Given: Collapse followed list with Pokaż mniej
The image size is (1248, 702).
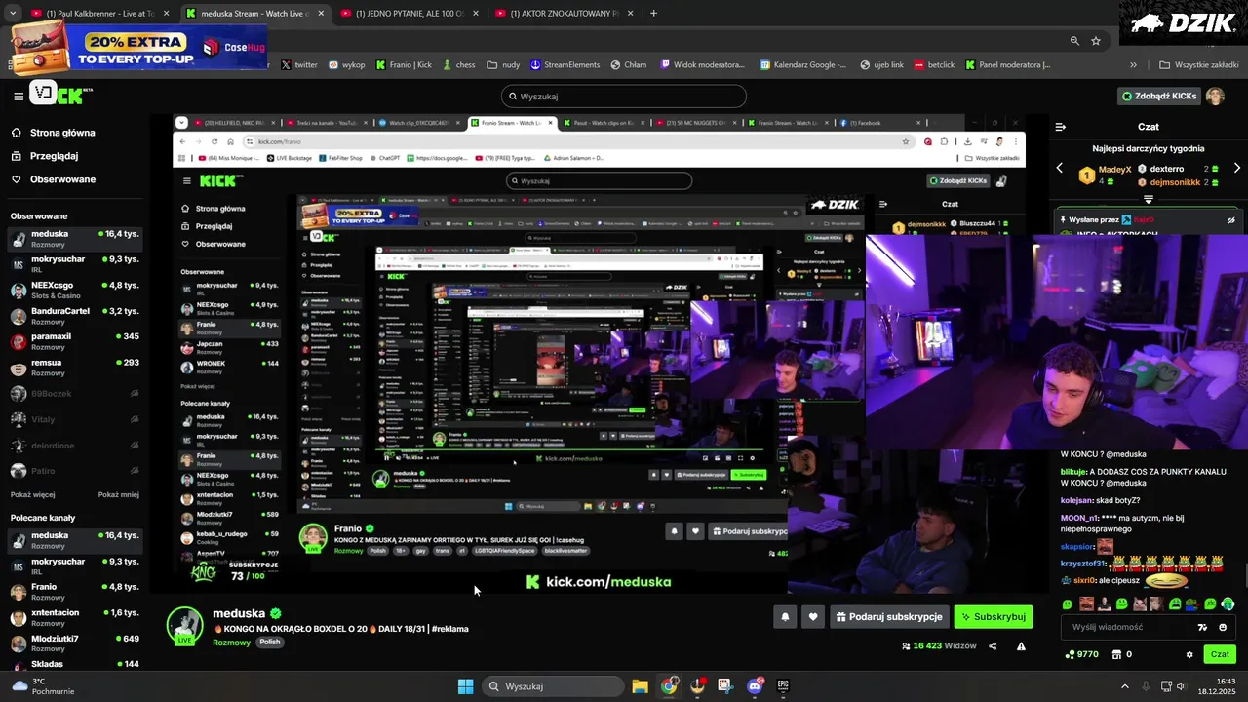Looking at the screenshot, I should coord(118,494).
